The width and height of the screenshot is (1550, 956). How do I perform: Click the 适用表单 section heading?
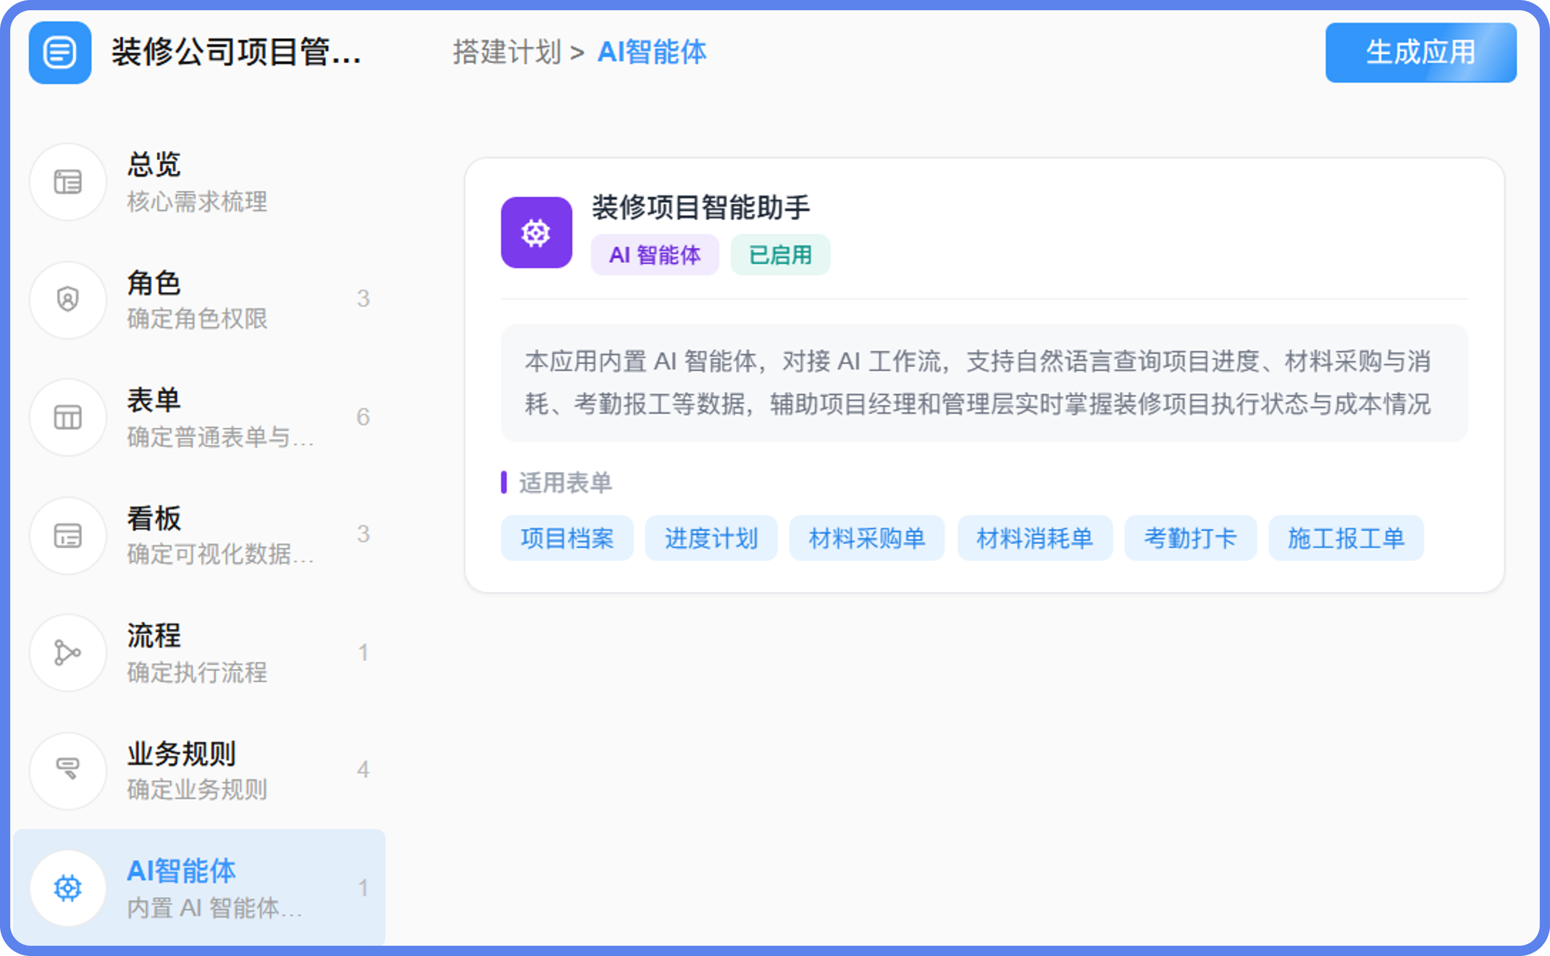coord(565,483)
